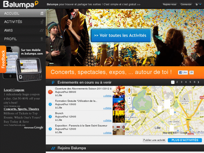Go to events page 6
204x153 pixels.
point(194,82)
